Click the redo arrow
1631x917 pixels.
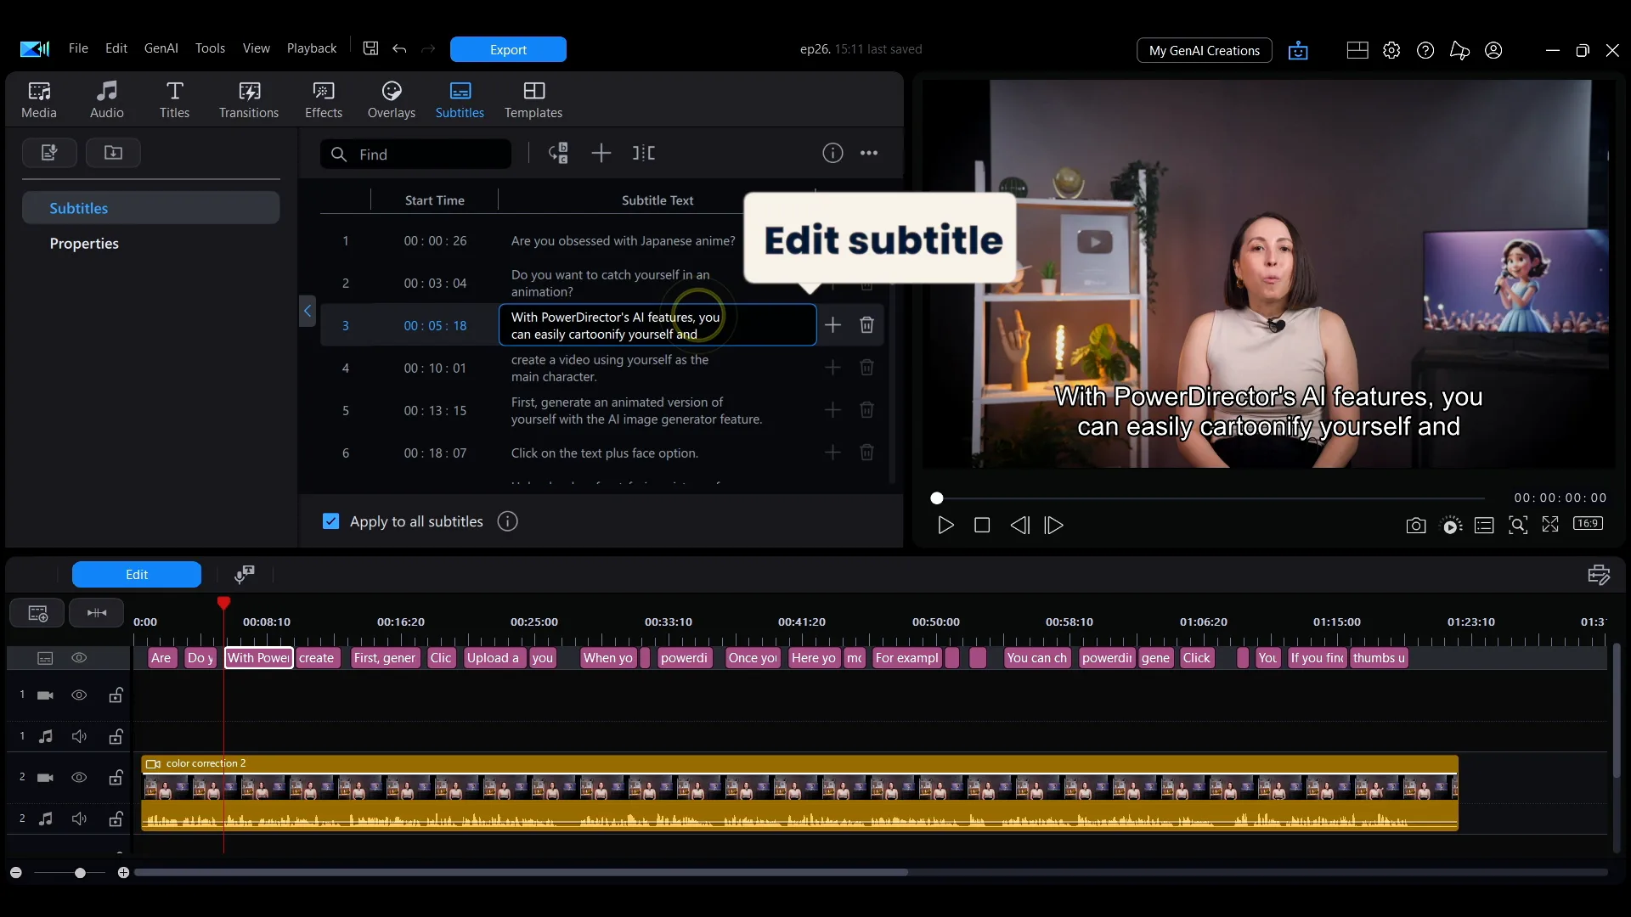coord(428,49)
